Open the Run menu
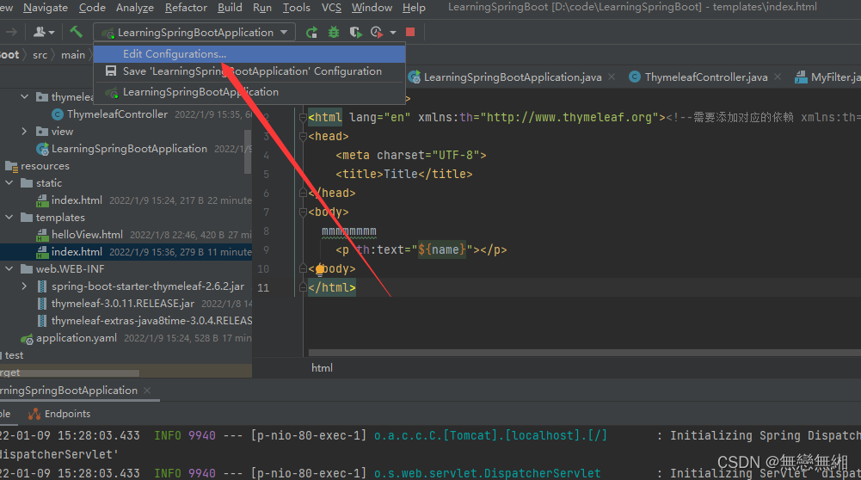 pos(262,8)
